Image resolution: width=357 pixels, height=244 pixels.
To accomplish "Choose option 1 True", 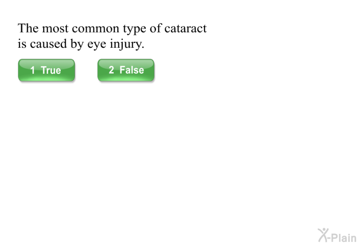I will (46, 70).
